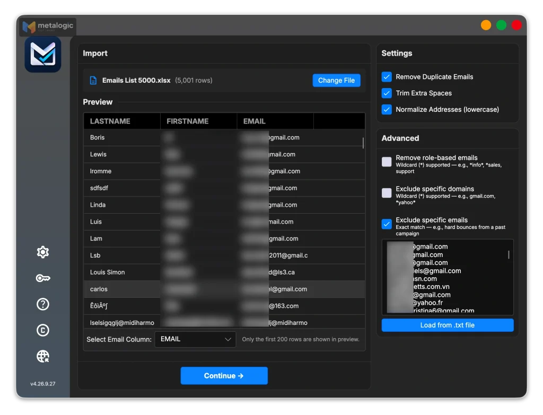
Task: Click Load from .txt file button
Action: pyautogui.click(x=448, y=325)
